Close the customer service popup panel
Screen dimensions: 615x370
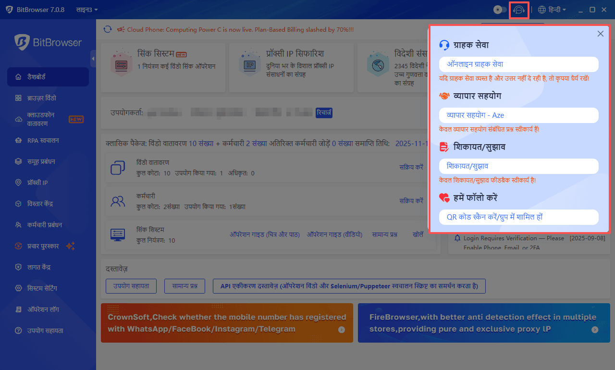(600, 34)
